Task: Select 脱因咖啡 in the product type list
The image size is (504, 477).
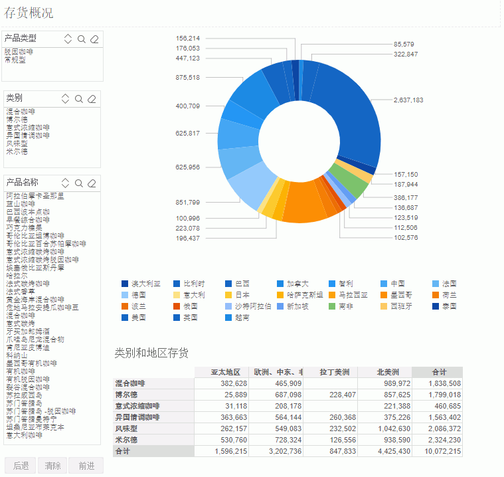Action: (x=19, y=52)
